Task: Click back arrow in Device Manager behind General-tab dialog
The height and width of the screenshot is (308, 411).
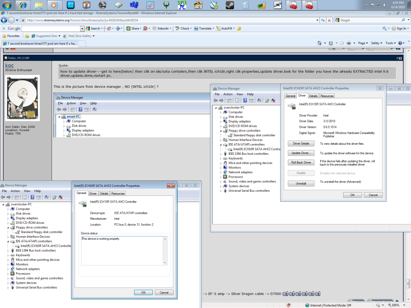Action: [3, 197]
